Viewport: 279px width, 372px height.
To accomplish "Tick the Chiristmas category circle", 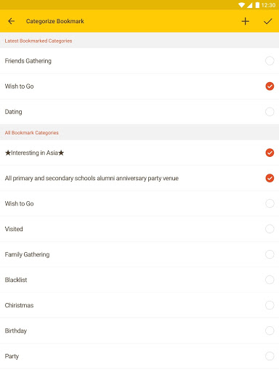I will [270, 305].
